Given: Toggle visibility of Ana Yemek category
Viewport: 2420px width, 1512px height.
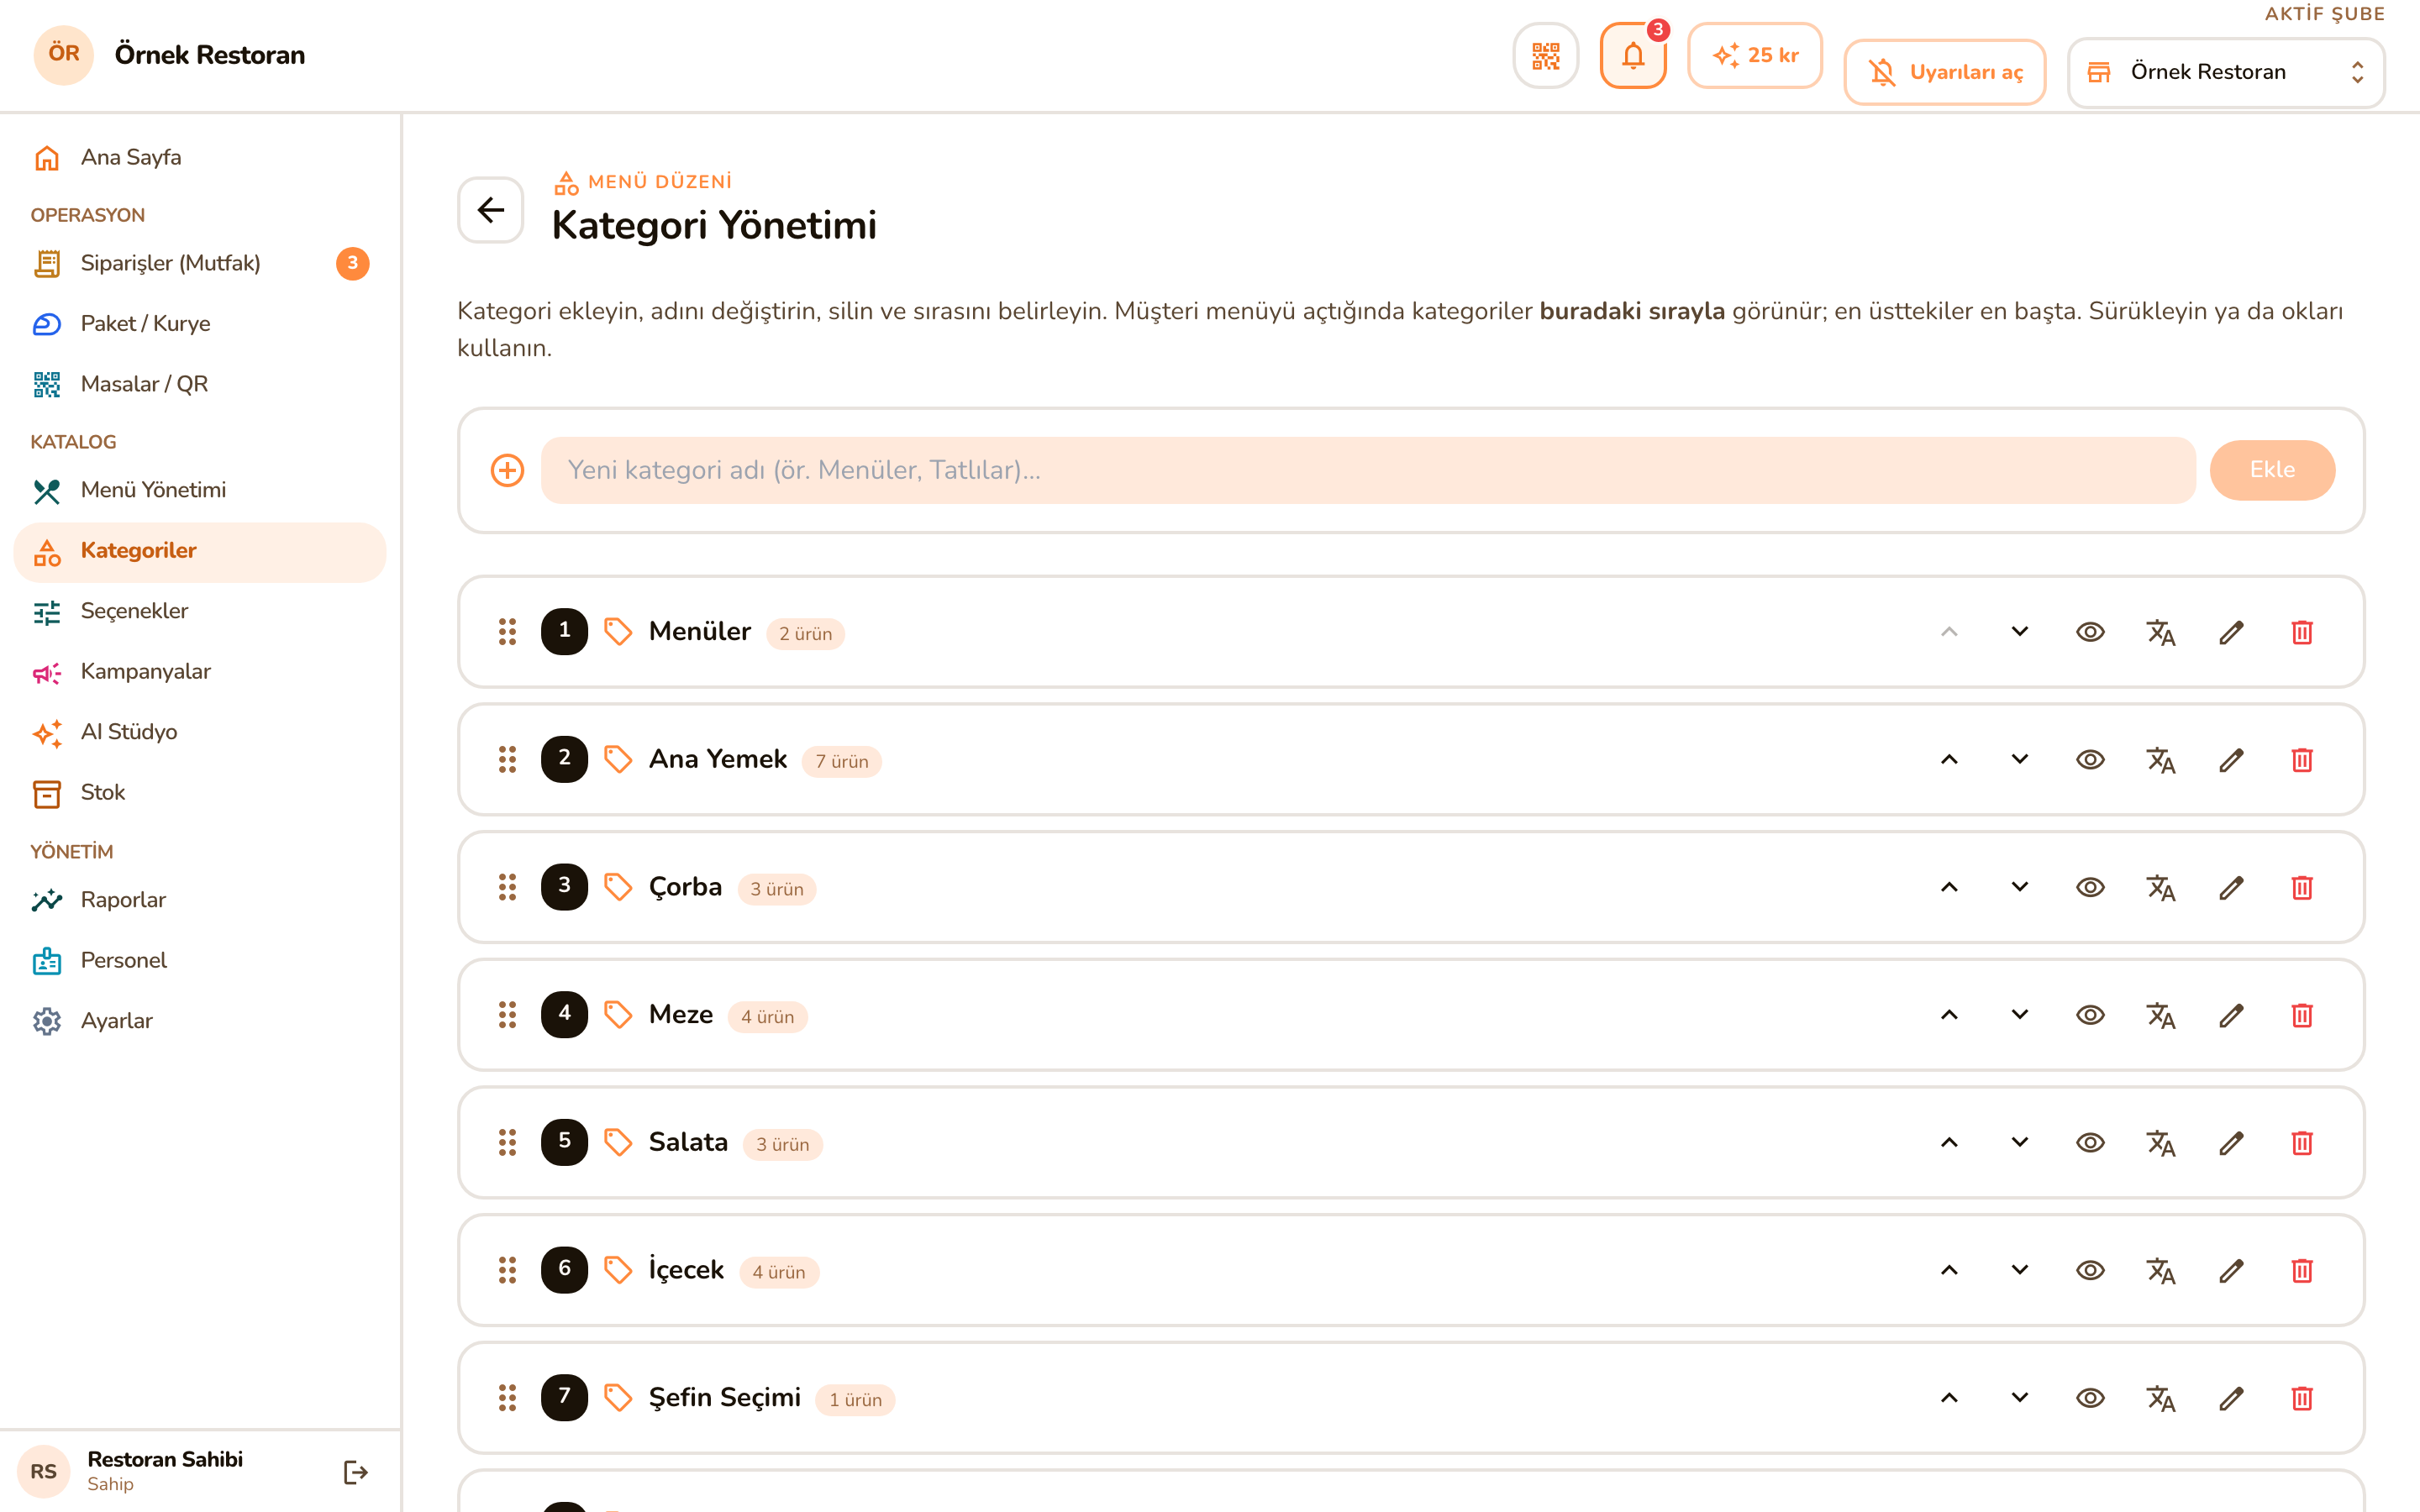Looking at the screenshot, I should (2090, 760).
